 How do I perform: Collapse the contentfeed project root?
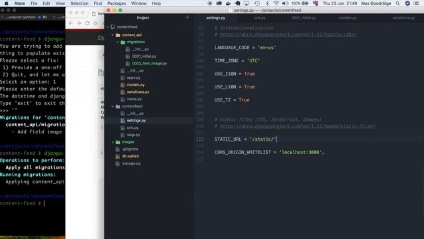tap(108, 27)
